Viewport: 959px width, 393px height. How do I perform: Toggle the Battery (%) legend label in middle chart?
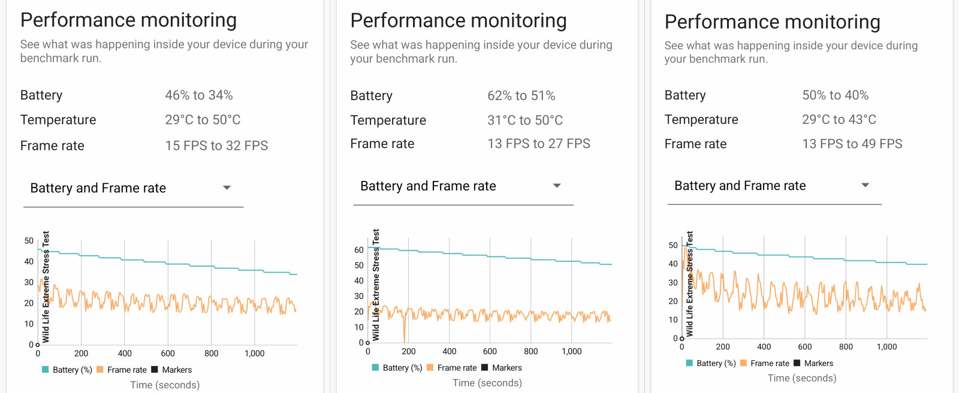pos(402,368)
